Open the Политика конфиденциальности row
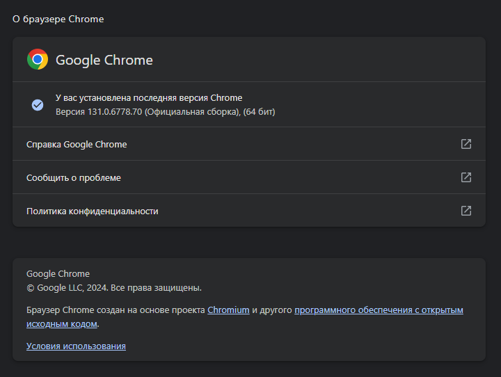Viewport: 501px width, 377px height. [92, 211]
